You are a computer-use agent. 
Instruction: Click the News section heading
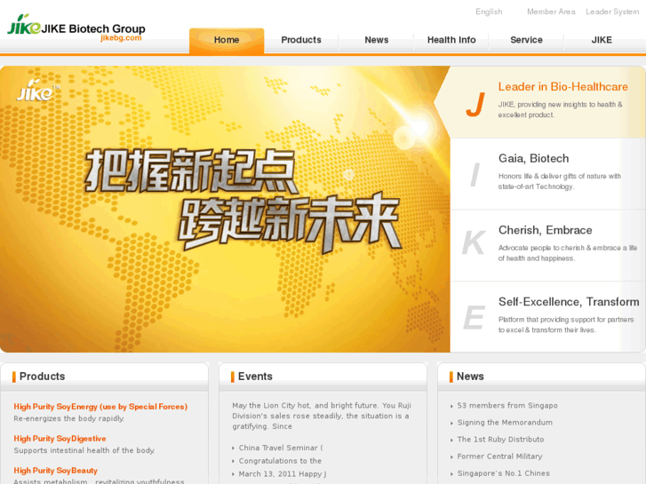tap(470, 377)
